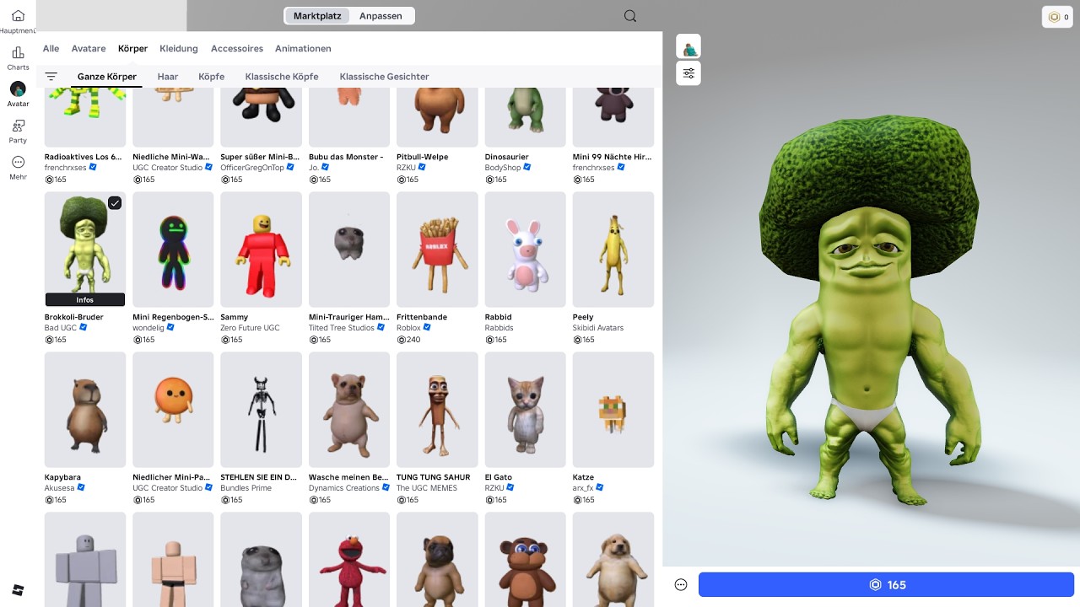1080x607 pixels.
Task: Switch to the Anpassen view
Action: tap(381, 16)
